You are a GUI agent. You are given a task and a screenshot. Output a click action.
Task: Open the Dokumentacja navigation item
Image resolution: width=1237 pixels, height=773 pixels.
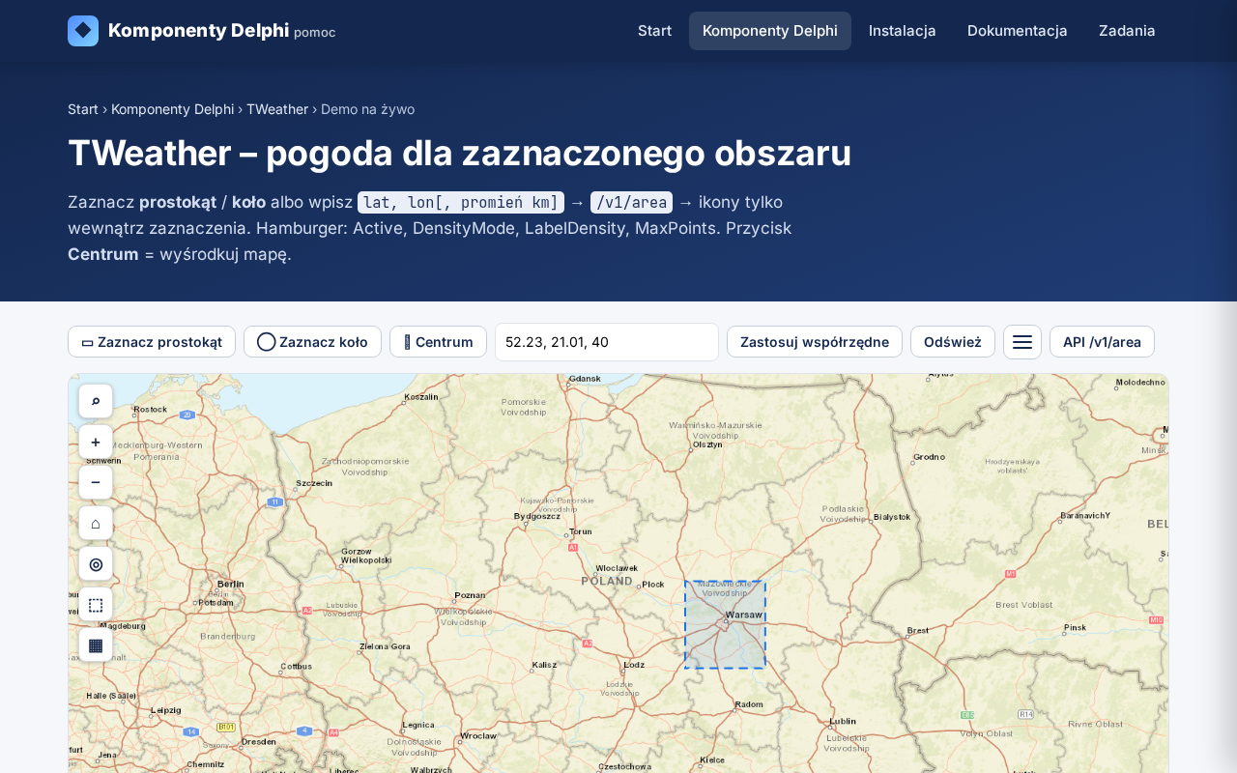click(1018, 31)
